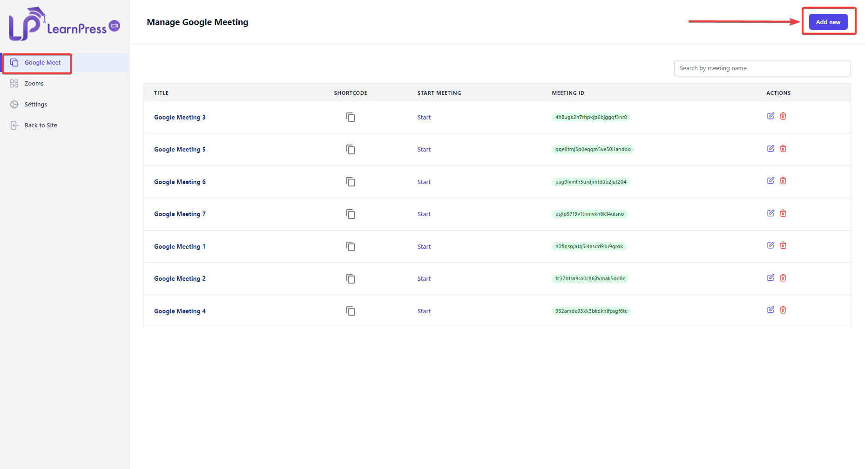Click the search by meeting name field
Viewport: 865px width, 469px height.
[x=762, y=68]
